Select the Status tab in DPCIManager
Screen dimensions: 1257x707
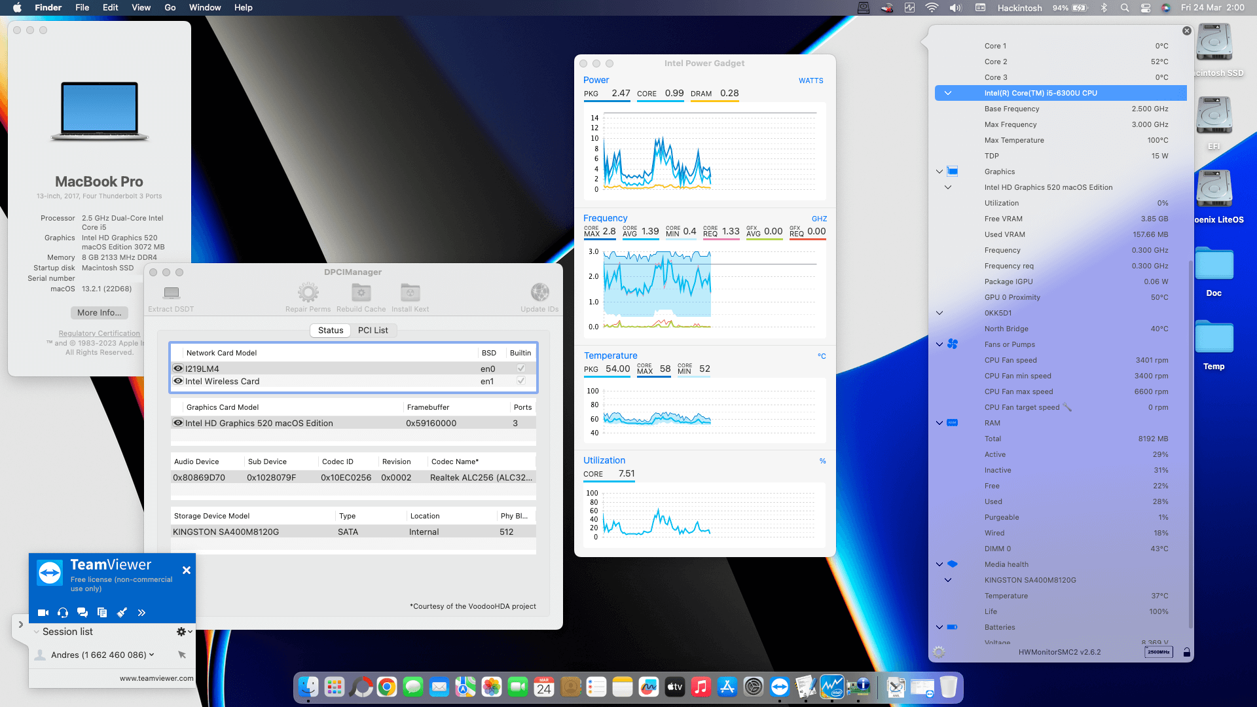[x=331, y=331]
